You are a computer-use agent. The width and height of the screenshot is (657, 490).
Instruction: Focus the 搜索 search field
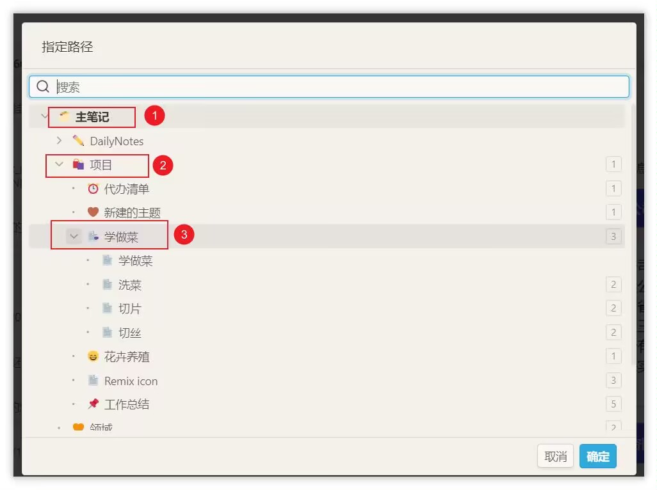coord(329,86)
